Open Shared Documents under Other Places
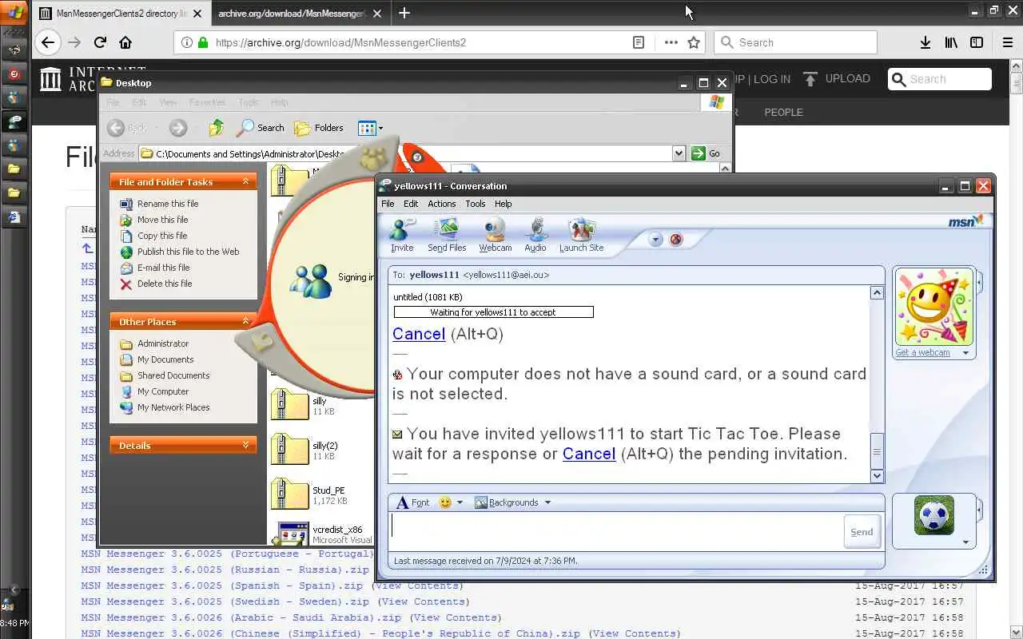The width and height of the screenshot is (1023, 639). (165, 375)
